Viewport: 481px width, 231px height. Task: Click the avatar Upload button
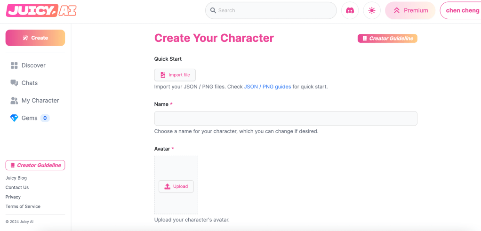tap(176, 186)
